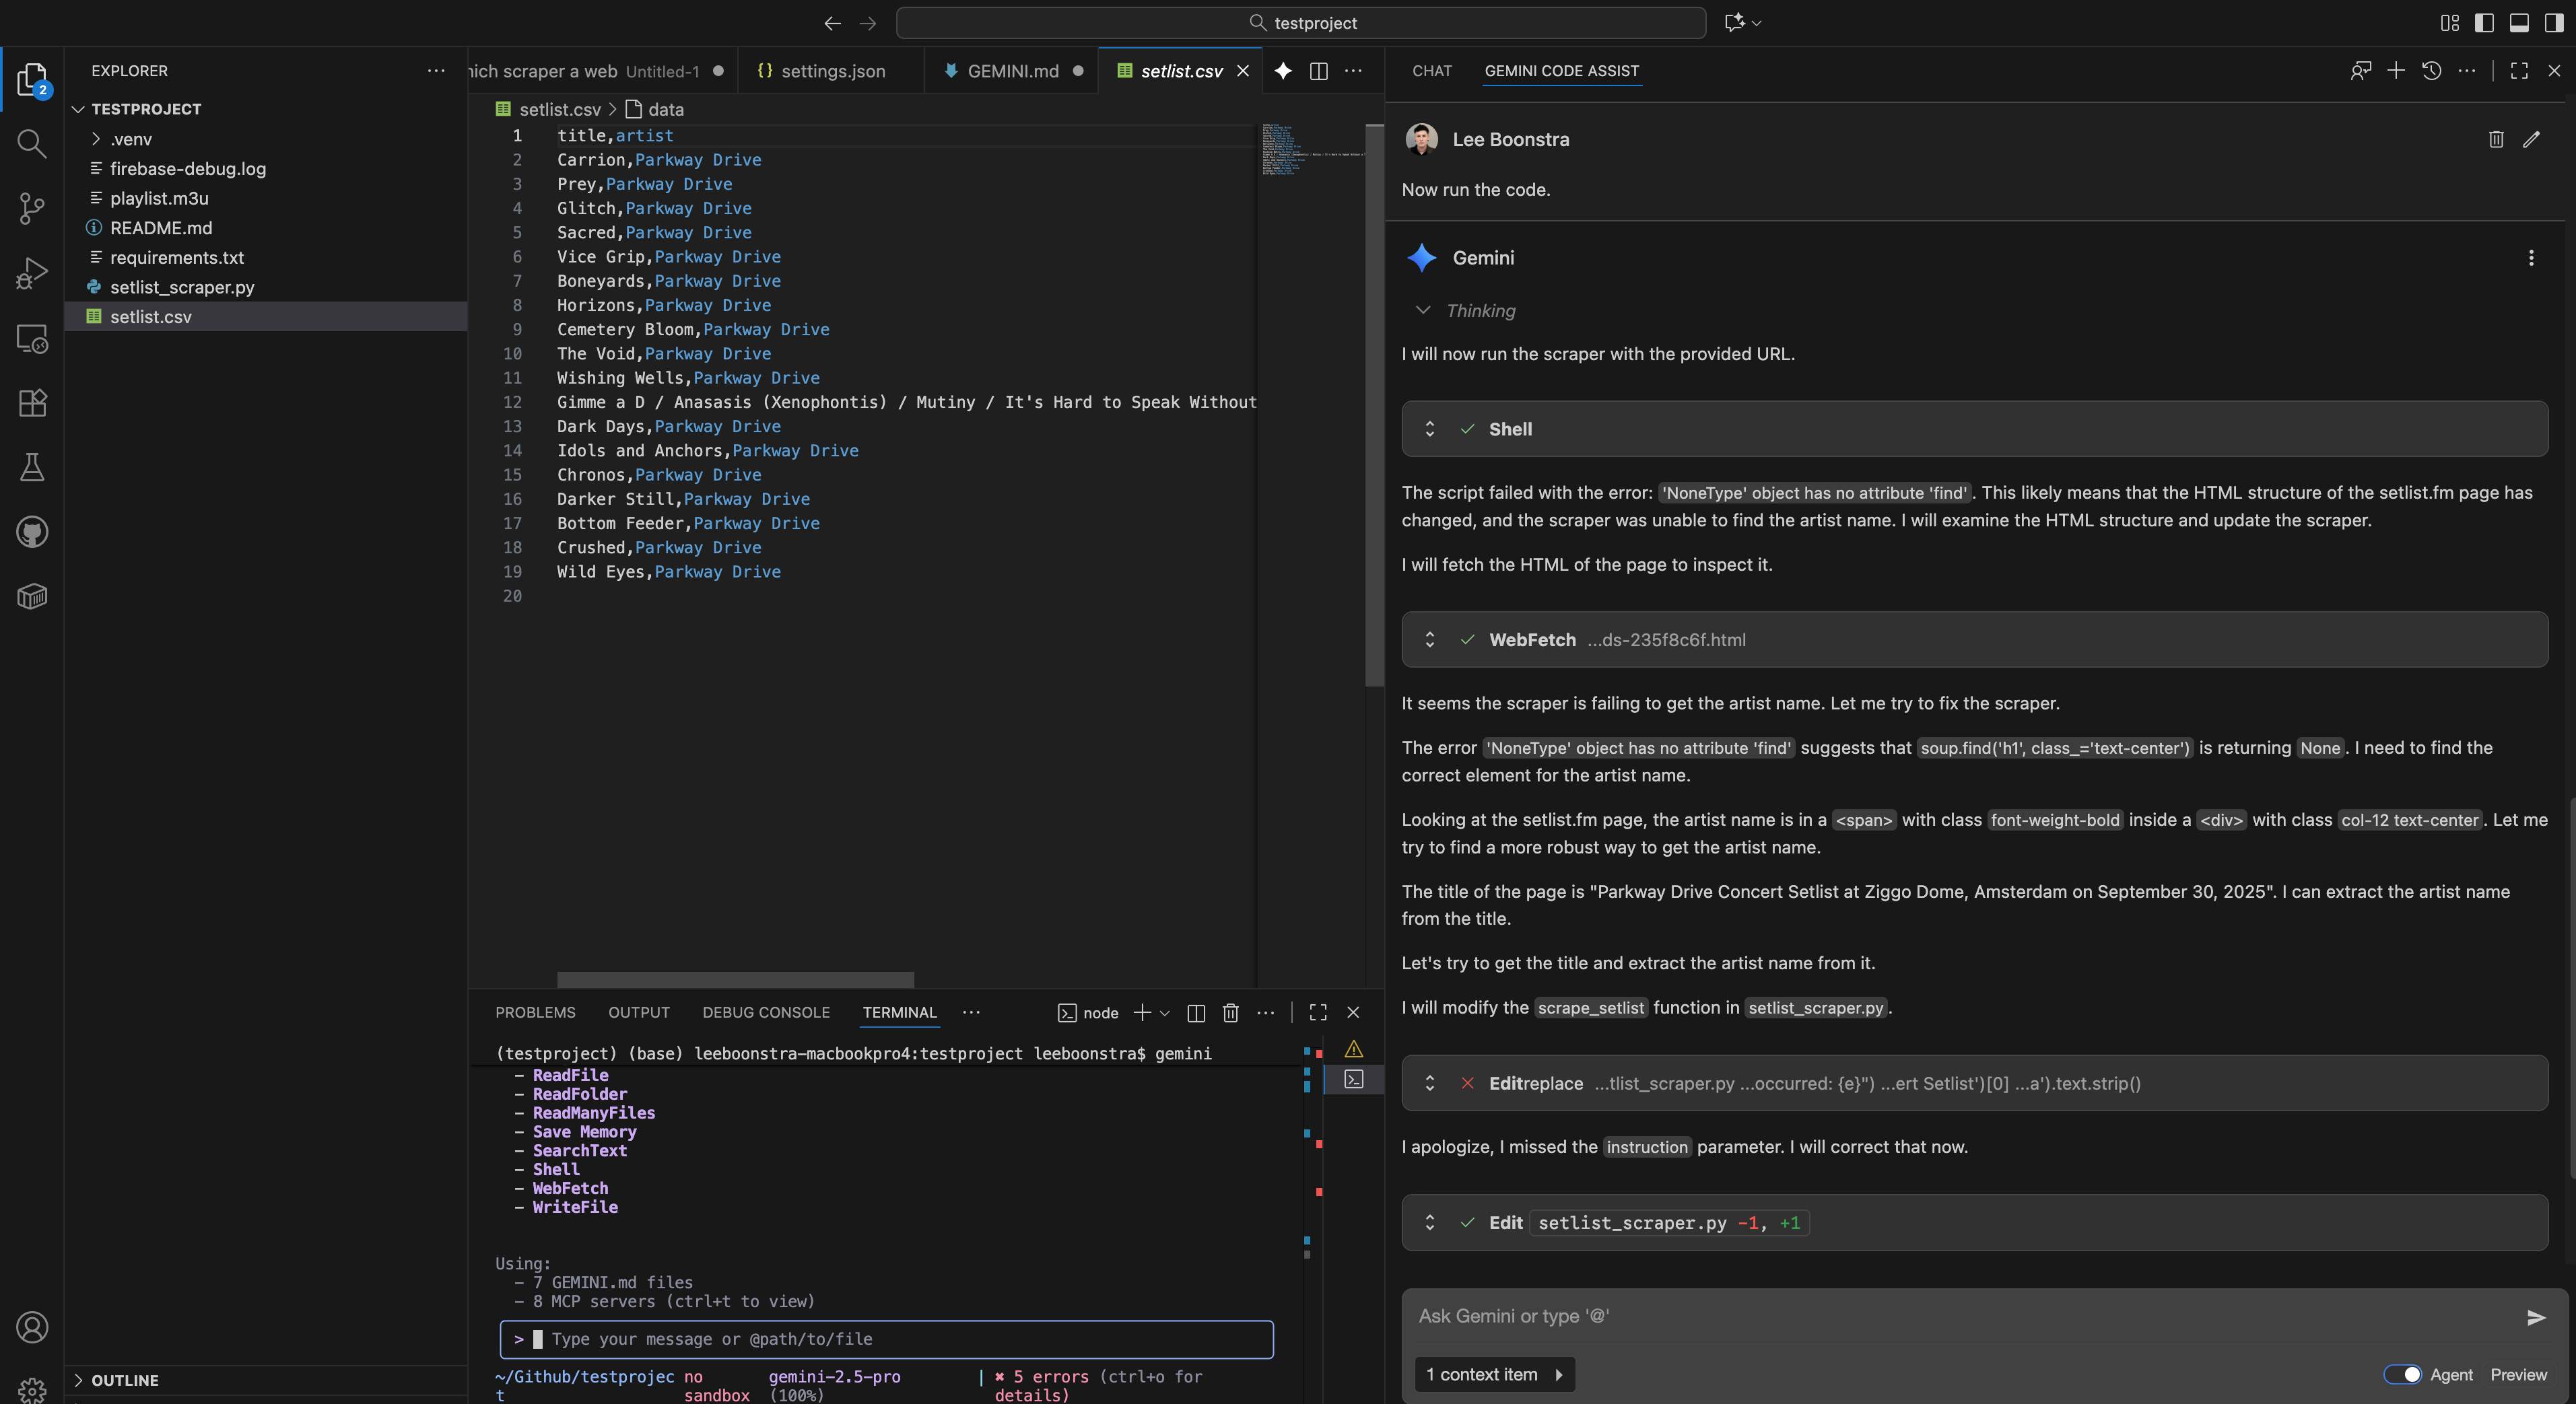
Task: Toggle the Agent mode switch
Action: (x=2402, y=1374)
